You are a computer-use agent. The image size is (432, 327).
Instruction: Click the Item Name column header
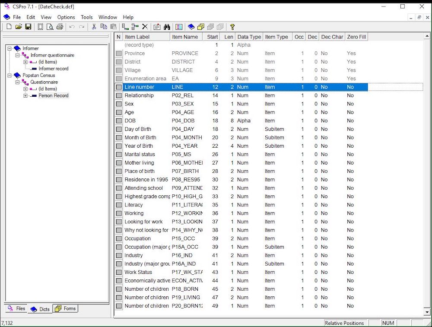point(186,37)
